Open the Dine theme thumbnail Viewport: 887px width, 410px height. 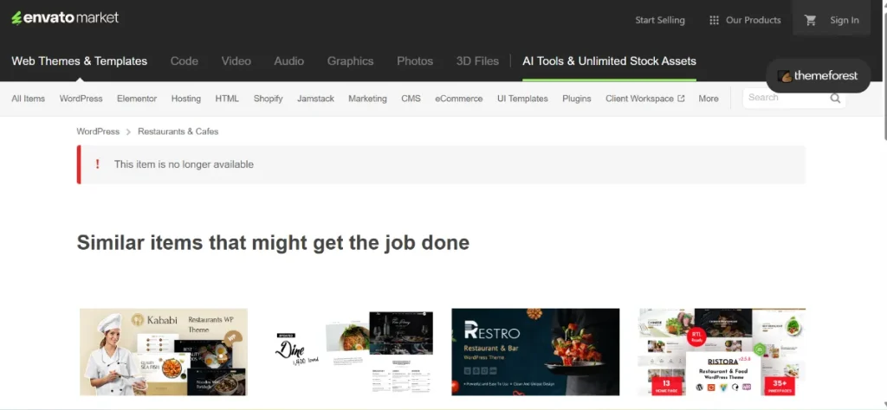coord(350,352)
